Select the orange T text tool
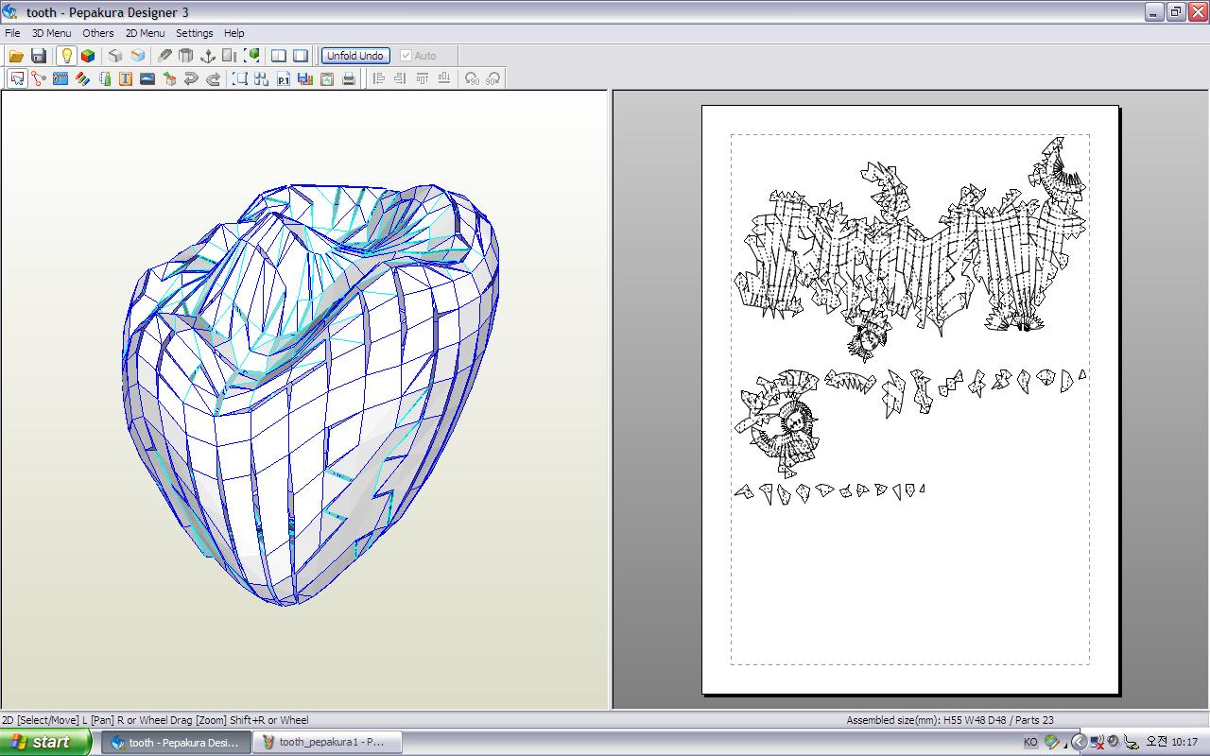The image size is (1210, 756). (126, 79)
